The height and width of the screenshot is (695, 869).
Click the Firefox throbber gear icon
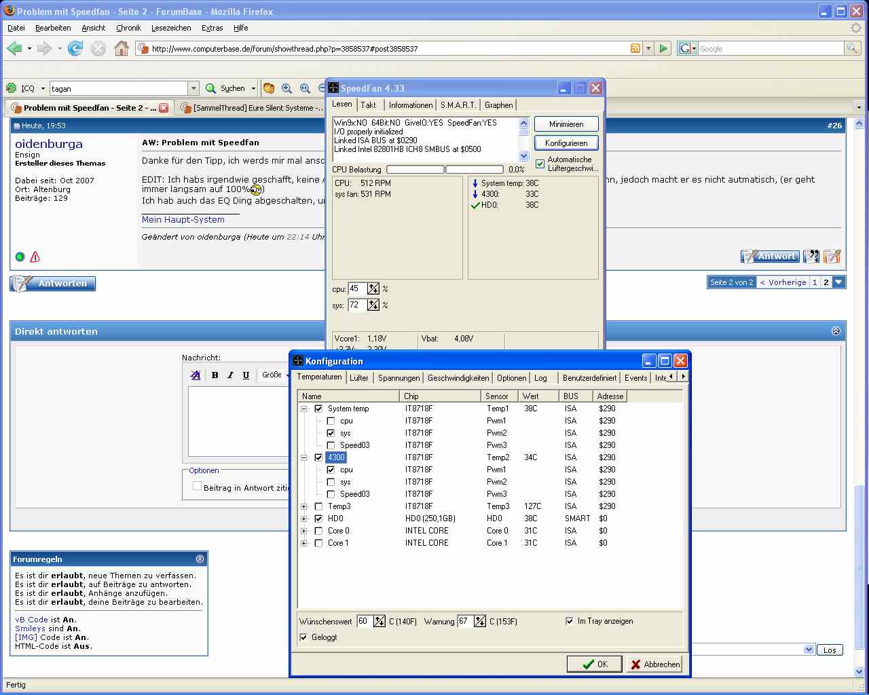coord(856,28)
